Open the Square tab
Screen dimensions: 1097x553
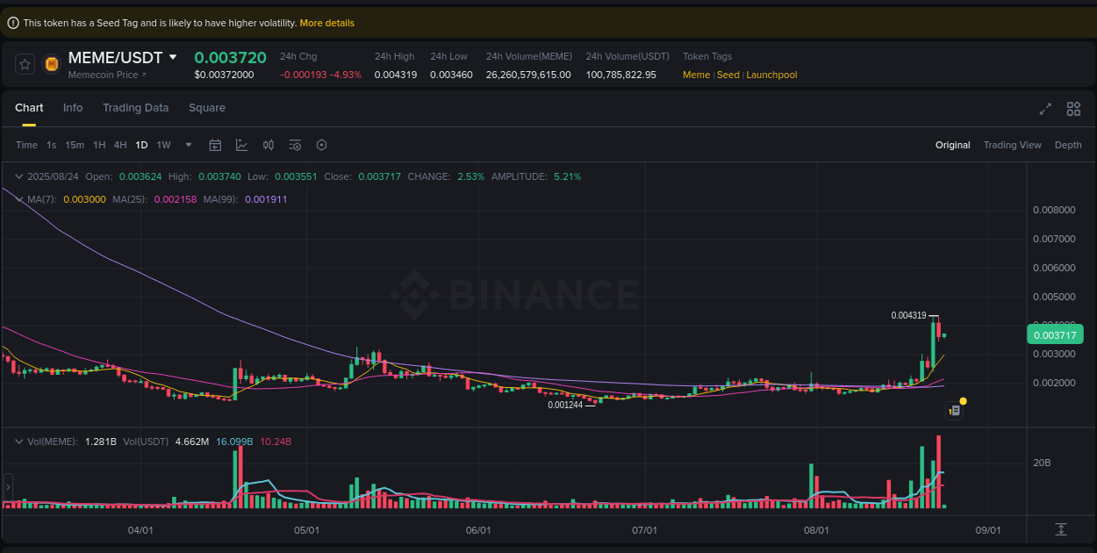tap(207, 107)
